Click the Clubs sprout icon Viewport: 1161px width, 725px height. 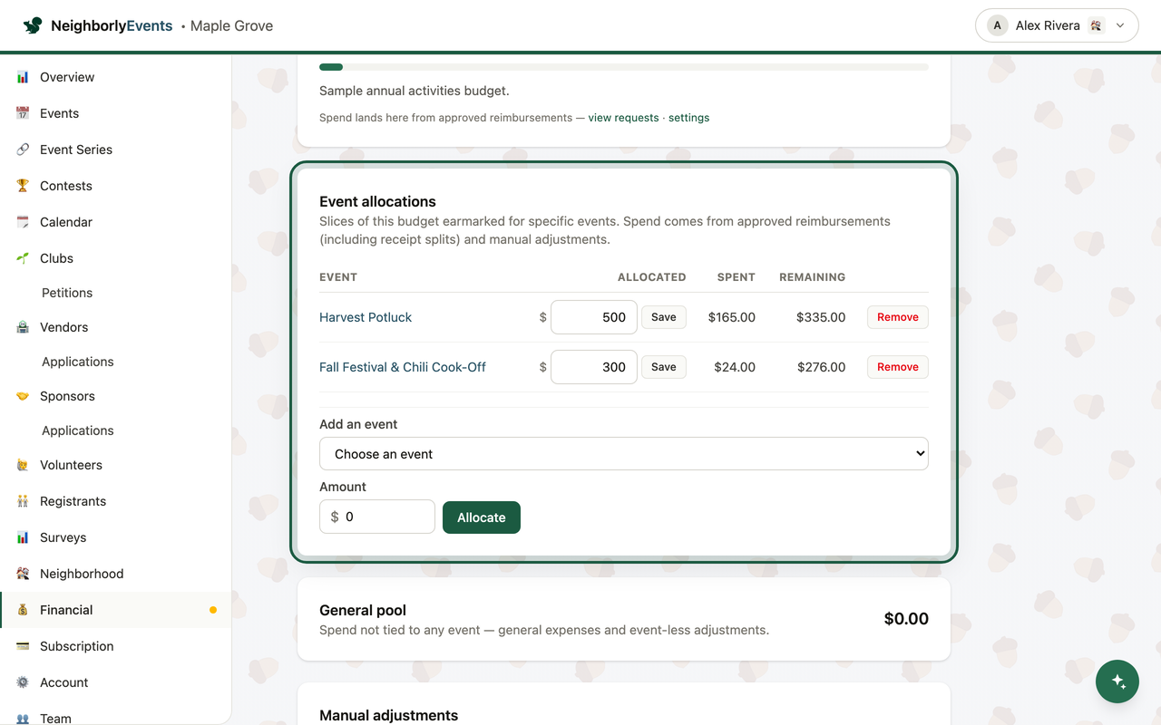pyautogui.click(x=23, y=258)
